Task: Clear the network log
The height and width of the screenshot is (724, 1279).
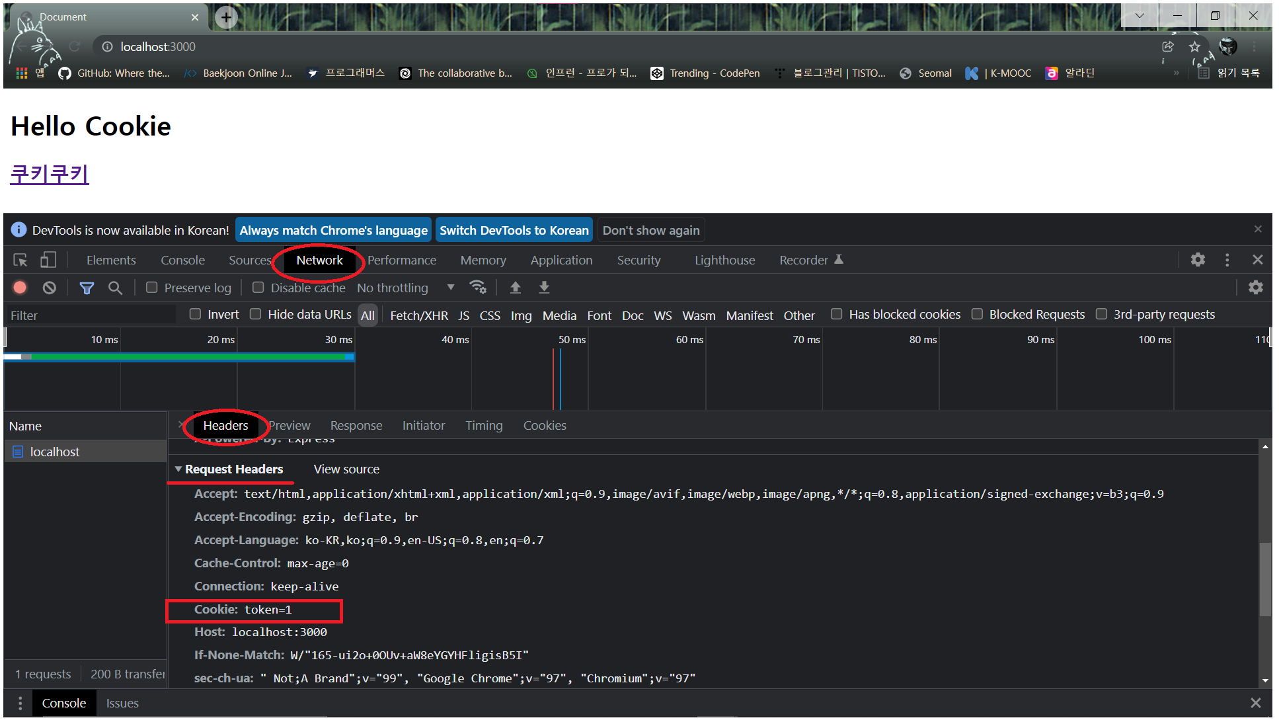Action: coord(49,288)
